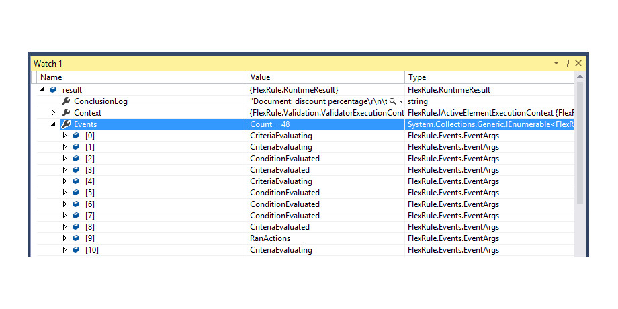618x309 pixels.
Task: Click the vertical scrollbar thumb
Action: [x=580, y=142]
